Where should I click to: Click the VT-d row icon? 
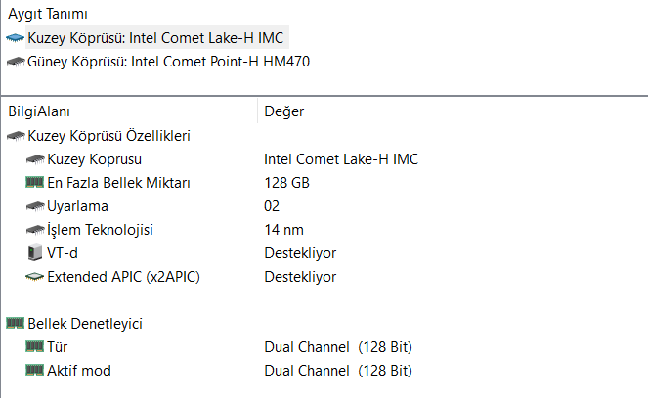(35, 253)
